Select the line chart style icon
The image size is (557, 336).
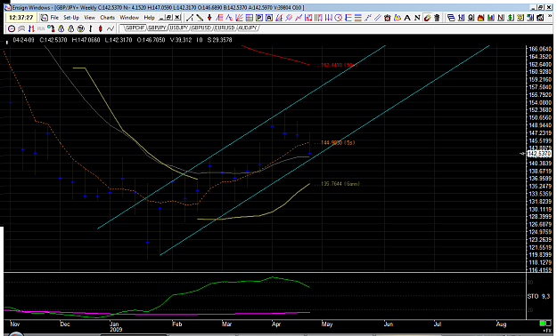coord(111,28)
